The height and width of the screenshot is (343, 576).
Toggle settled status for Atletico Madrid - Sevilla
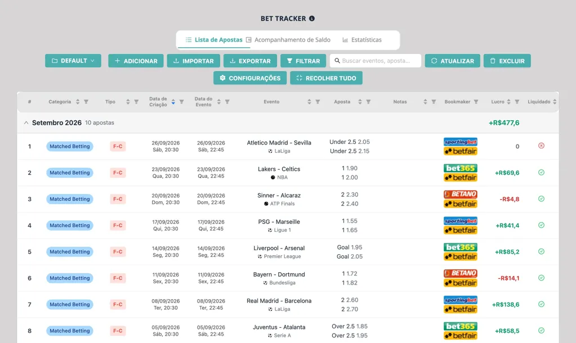click(x=542, y=146)
